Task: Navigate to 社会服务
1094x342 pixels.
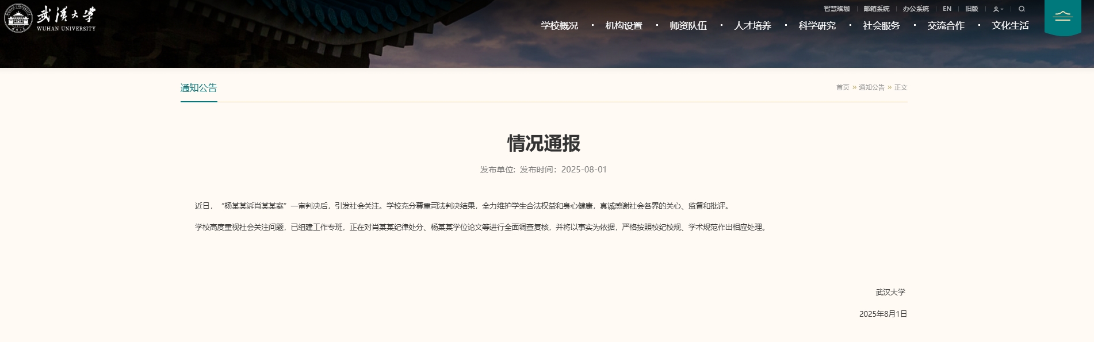Action: point(881,26)
